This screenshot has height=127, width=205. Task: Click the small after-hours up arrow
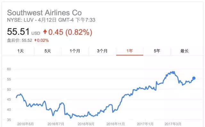36,40
